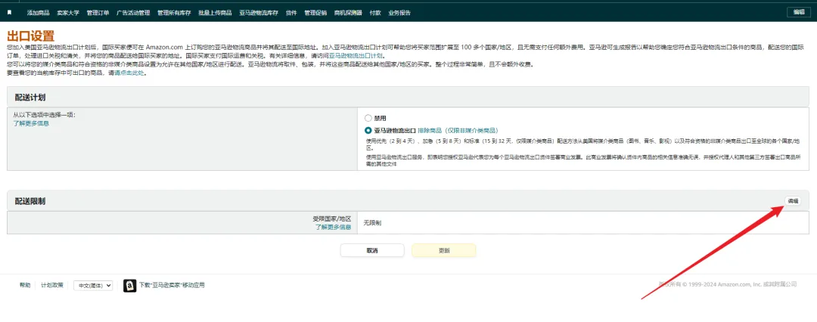Image resolution: width=817 pixels, height=322 pixels.
Task: Open the 排除商品 link
Action: tap(458, 130)
